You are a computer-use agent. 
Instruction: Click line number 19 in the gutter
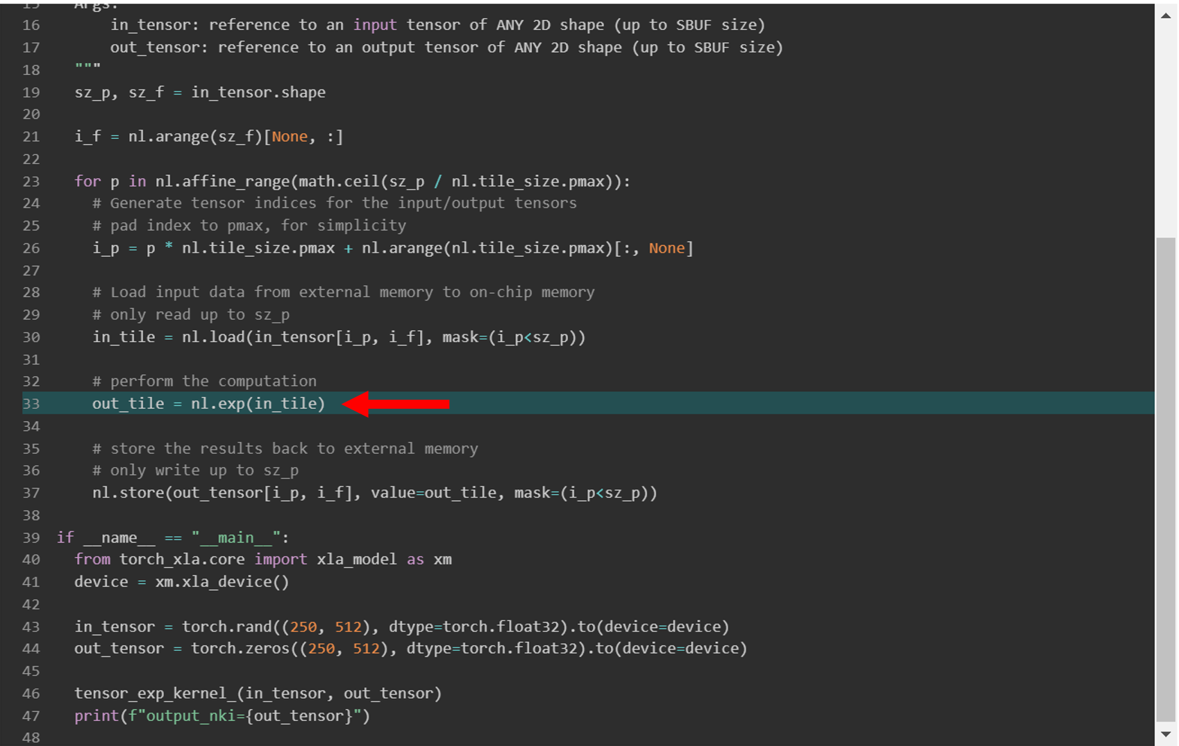pos(31,92)
